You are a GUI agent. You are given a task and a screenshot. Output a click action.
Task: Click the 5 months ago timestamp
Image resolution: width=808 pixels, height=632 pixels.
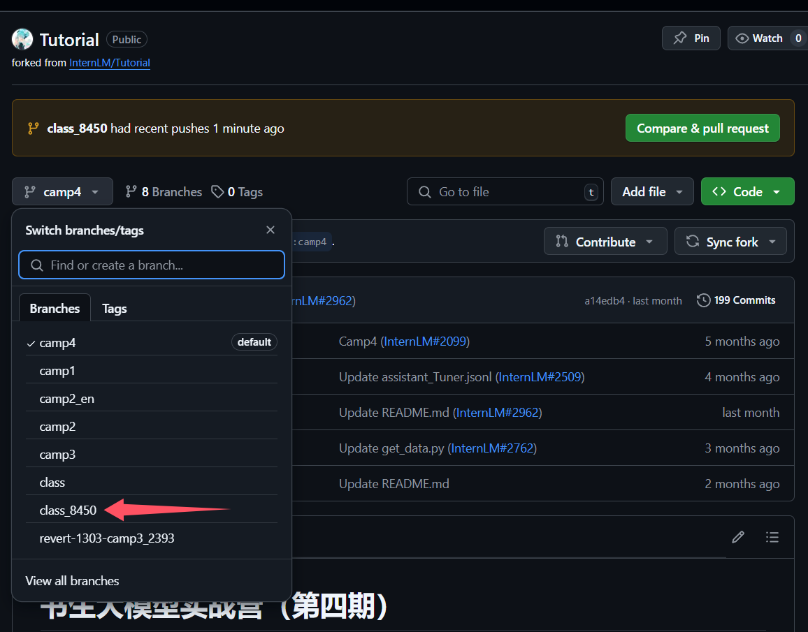[x=742, y=341]
